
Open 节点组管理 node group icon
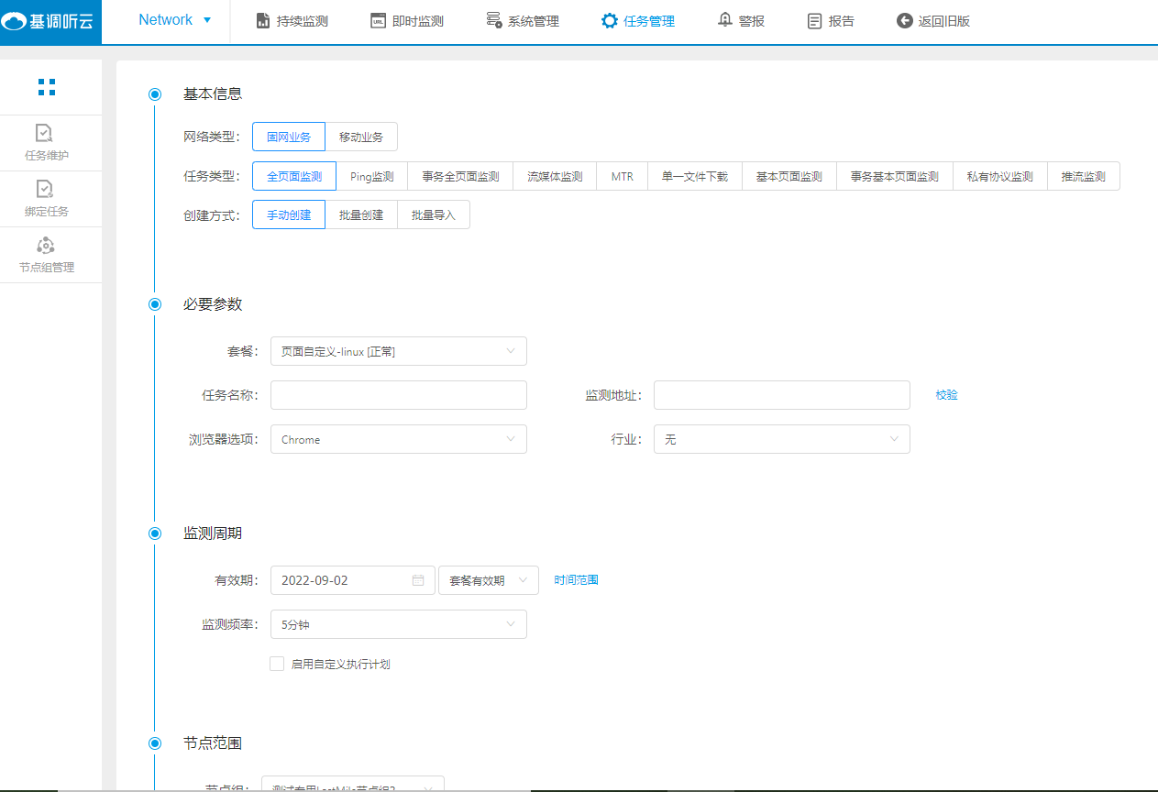pyautogui.click(x=46, y=246)
